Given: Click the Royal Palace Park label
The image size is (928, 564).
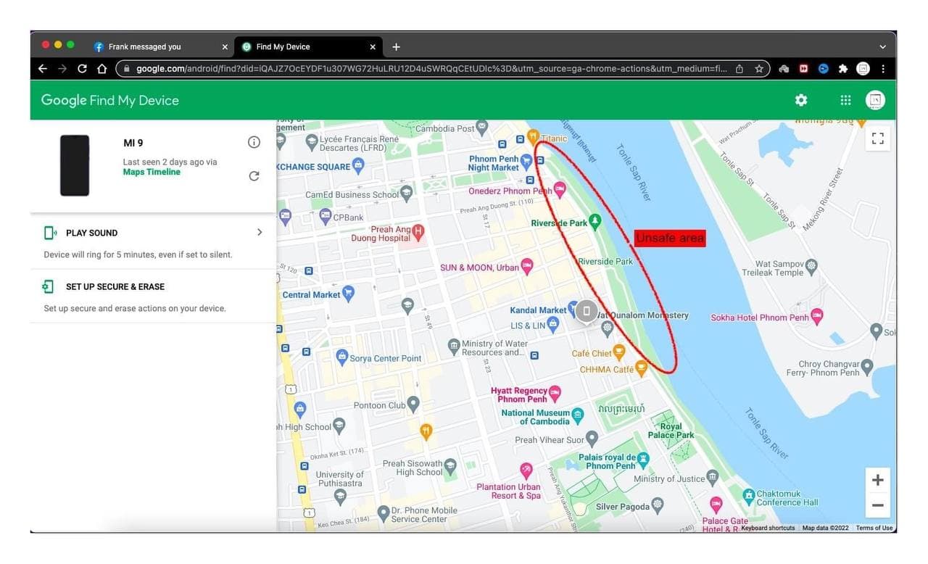Looking at the screenshot, I should (671, 431).
